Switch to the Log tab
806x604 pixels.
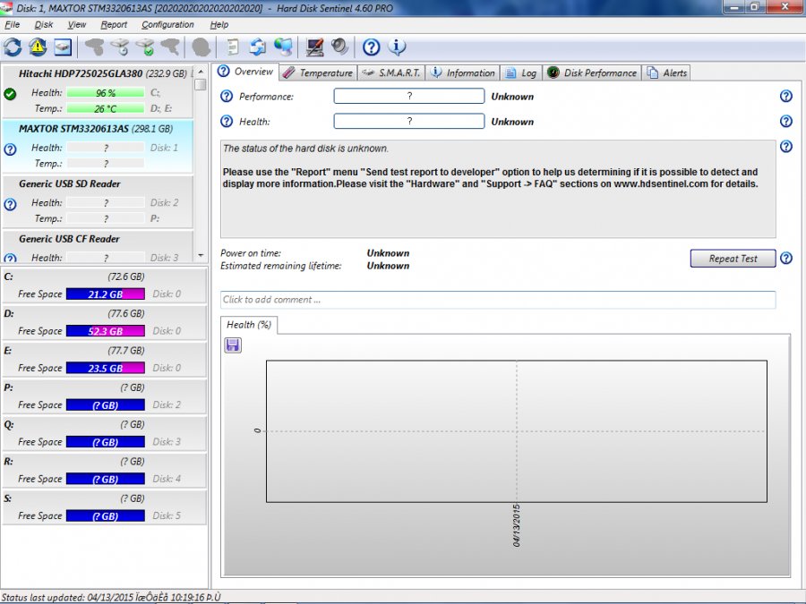521,73
